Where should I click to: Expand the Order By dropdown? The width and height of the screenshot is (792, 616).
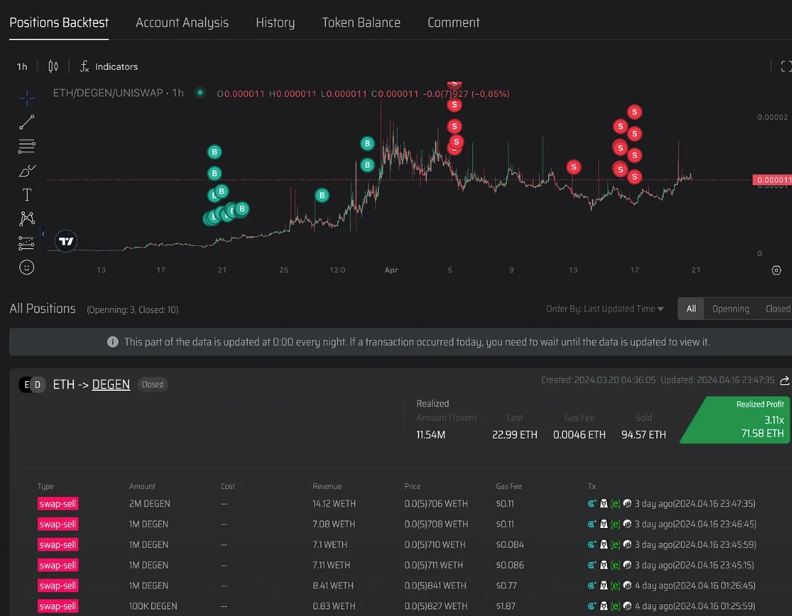point(605,309)
